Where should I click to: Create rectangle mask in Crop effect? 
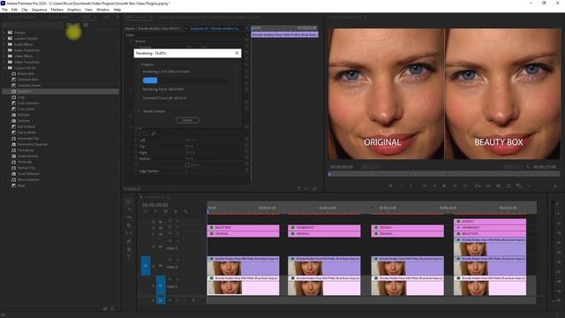coord(146,133)
